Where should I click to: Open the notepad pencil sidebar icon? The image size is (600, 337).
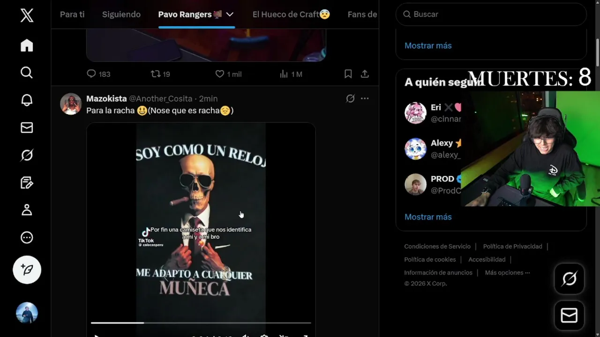click(x=27, y=183)
